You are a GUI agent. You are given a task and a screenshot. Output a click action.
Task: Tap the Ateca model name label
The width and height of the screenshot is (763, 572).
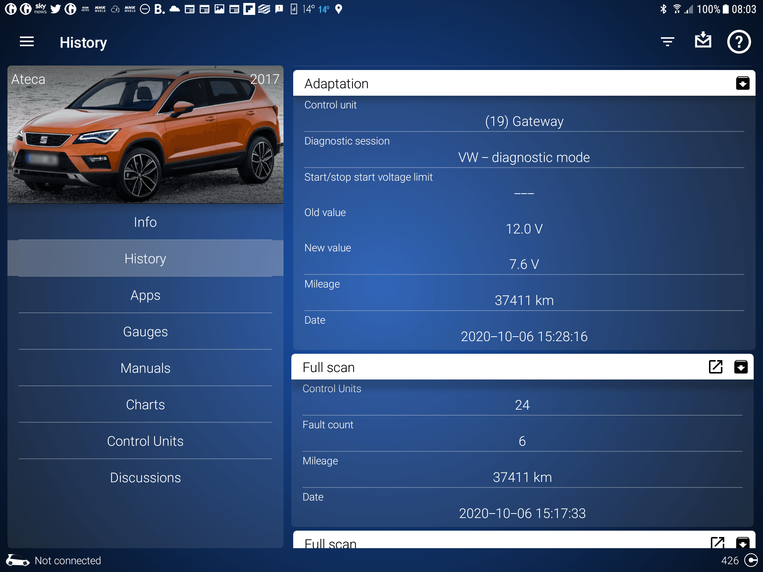click(28, 79)
